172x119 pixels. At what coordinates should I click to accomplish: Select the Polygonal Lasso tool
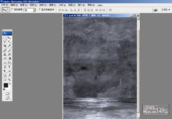coord(5,42)
